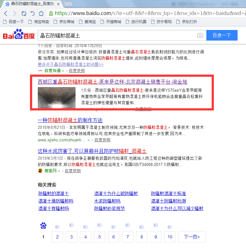This screenshot has height=249, width=246.
Task: Click the 百度知道 source link
Action: pyautogui.click(x=52, y=71)
